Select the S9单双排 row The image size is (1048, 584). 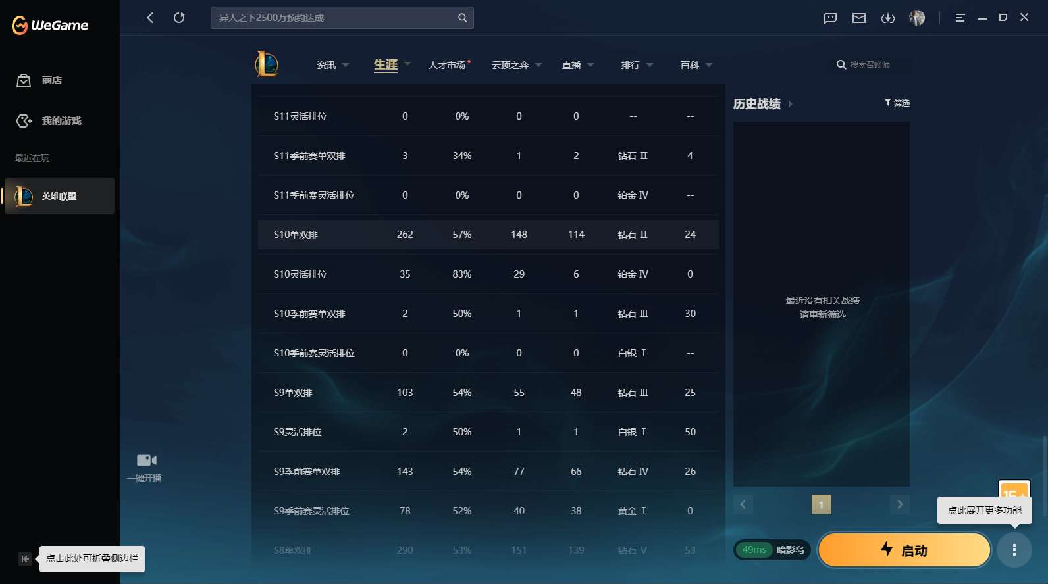coord(488,393)
